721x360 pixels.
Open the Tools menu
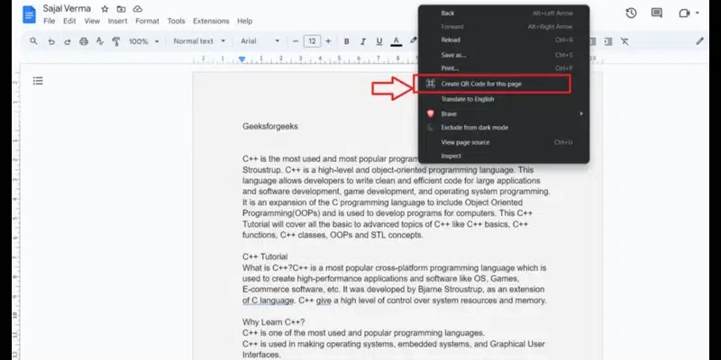(176, 21)
